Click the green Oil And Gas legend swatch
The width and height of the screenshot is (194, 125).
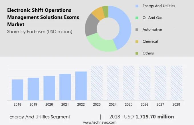[x=136, y=18]
